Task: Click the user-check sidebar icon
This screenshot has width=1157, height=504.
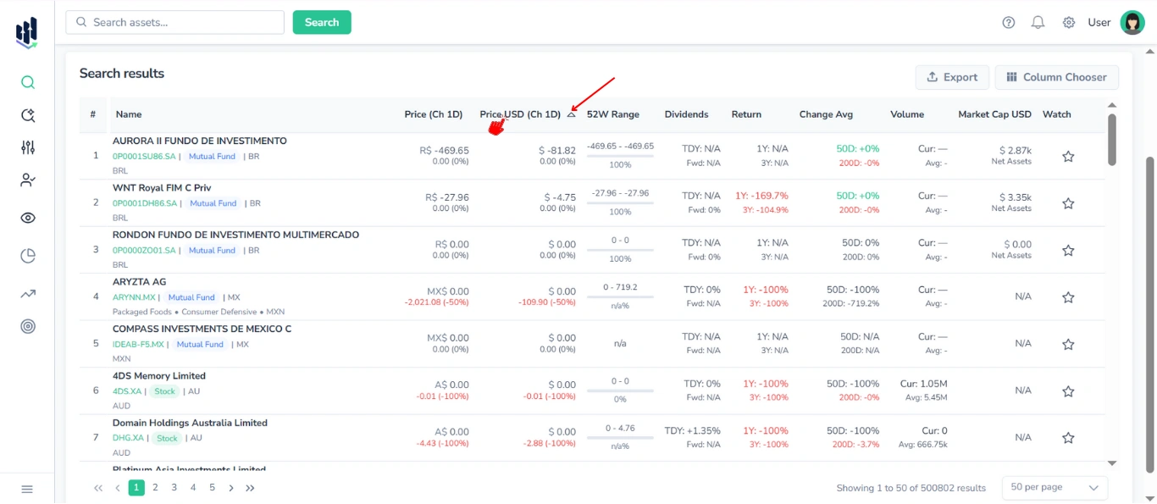Action: (27, 180)
